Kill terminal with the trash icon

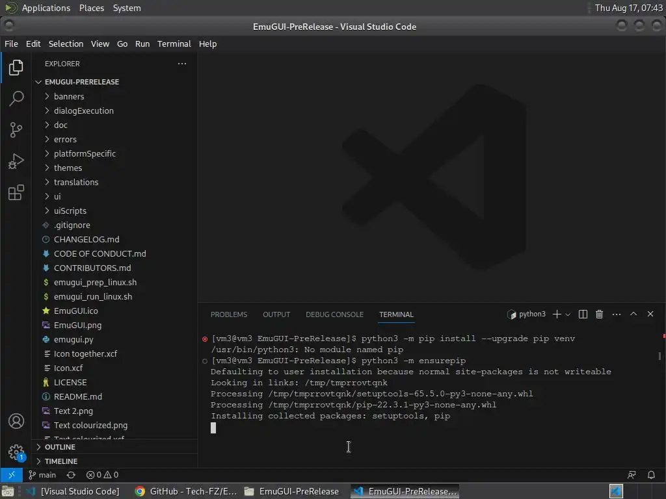[x=599, y=314]
